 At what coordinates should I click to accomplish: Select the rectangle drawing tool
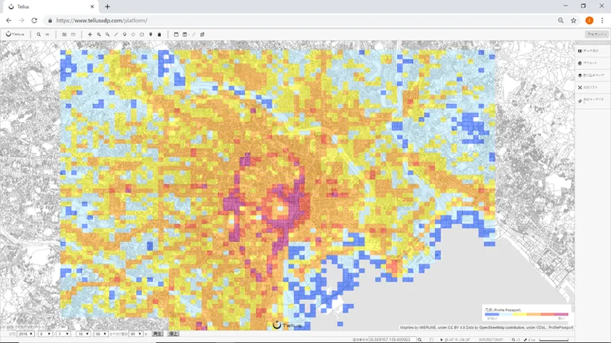click(x=142, y=34)
